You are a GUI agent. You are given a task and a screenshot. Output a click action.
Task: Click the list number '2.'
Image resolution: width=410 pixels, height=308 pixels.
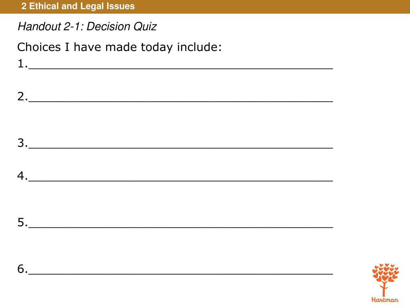click(x=22, y=96)
